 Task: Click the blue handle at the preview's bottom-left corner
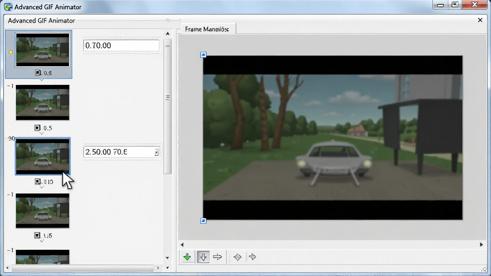pyautogui.click(x=203, y=220)
